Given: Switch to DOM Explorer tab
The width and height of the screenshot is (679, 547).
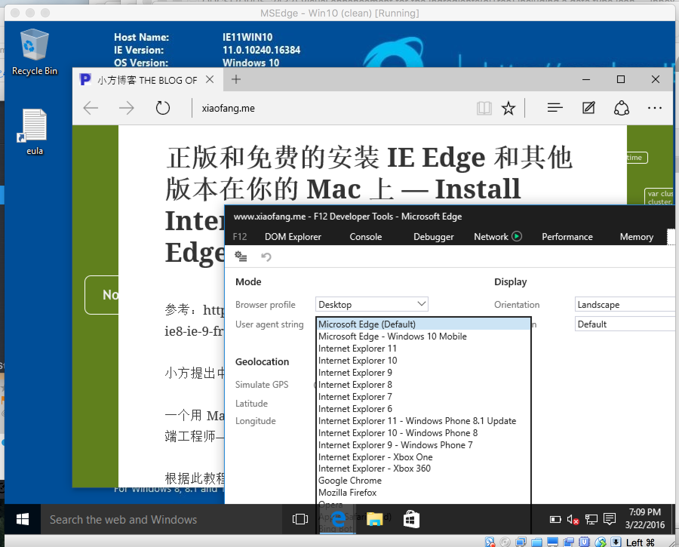Looking at the screenshot, I should 293,237.
